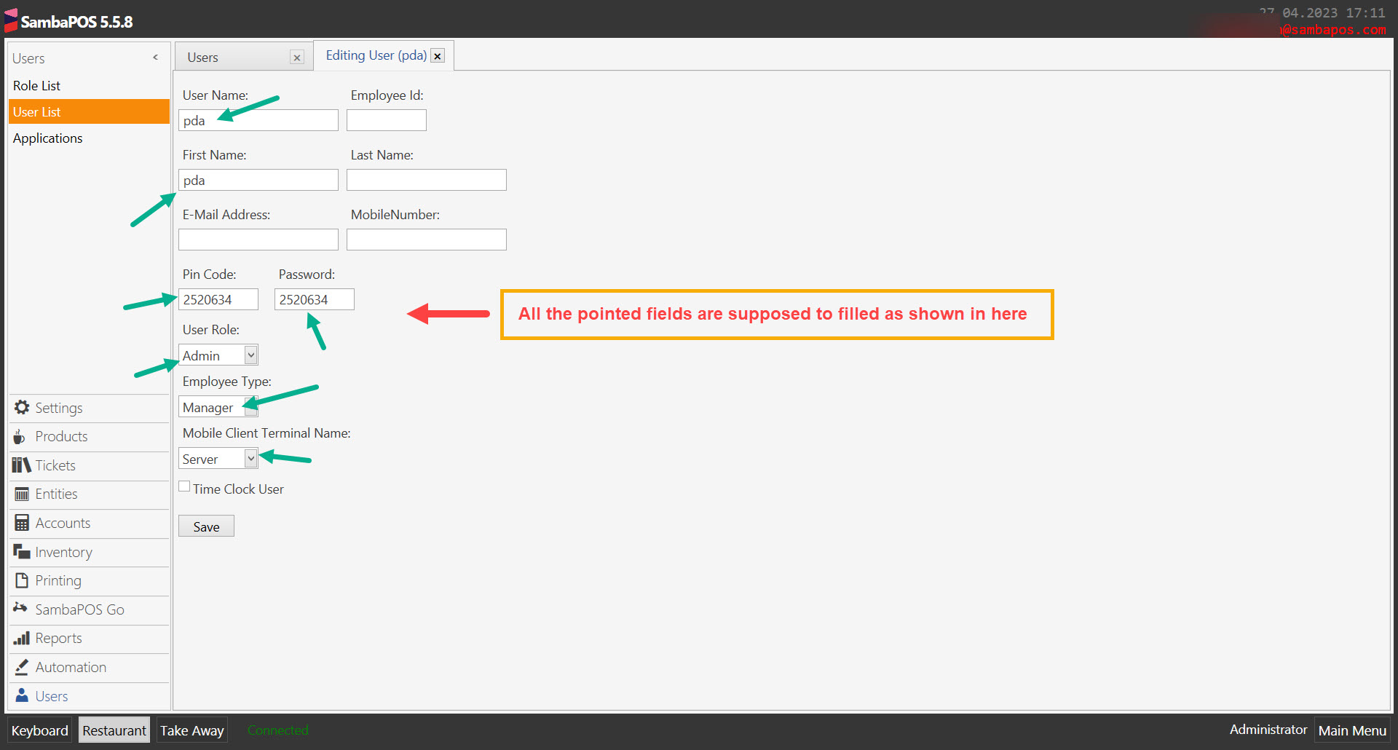1398x750 pixels.
Task: Open the Main Menu
Action: [x=1352, y=730]
